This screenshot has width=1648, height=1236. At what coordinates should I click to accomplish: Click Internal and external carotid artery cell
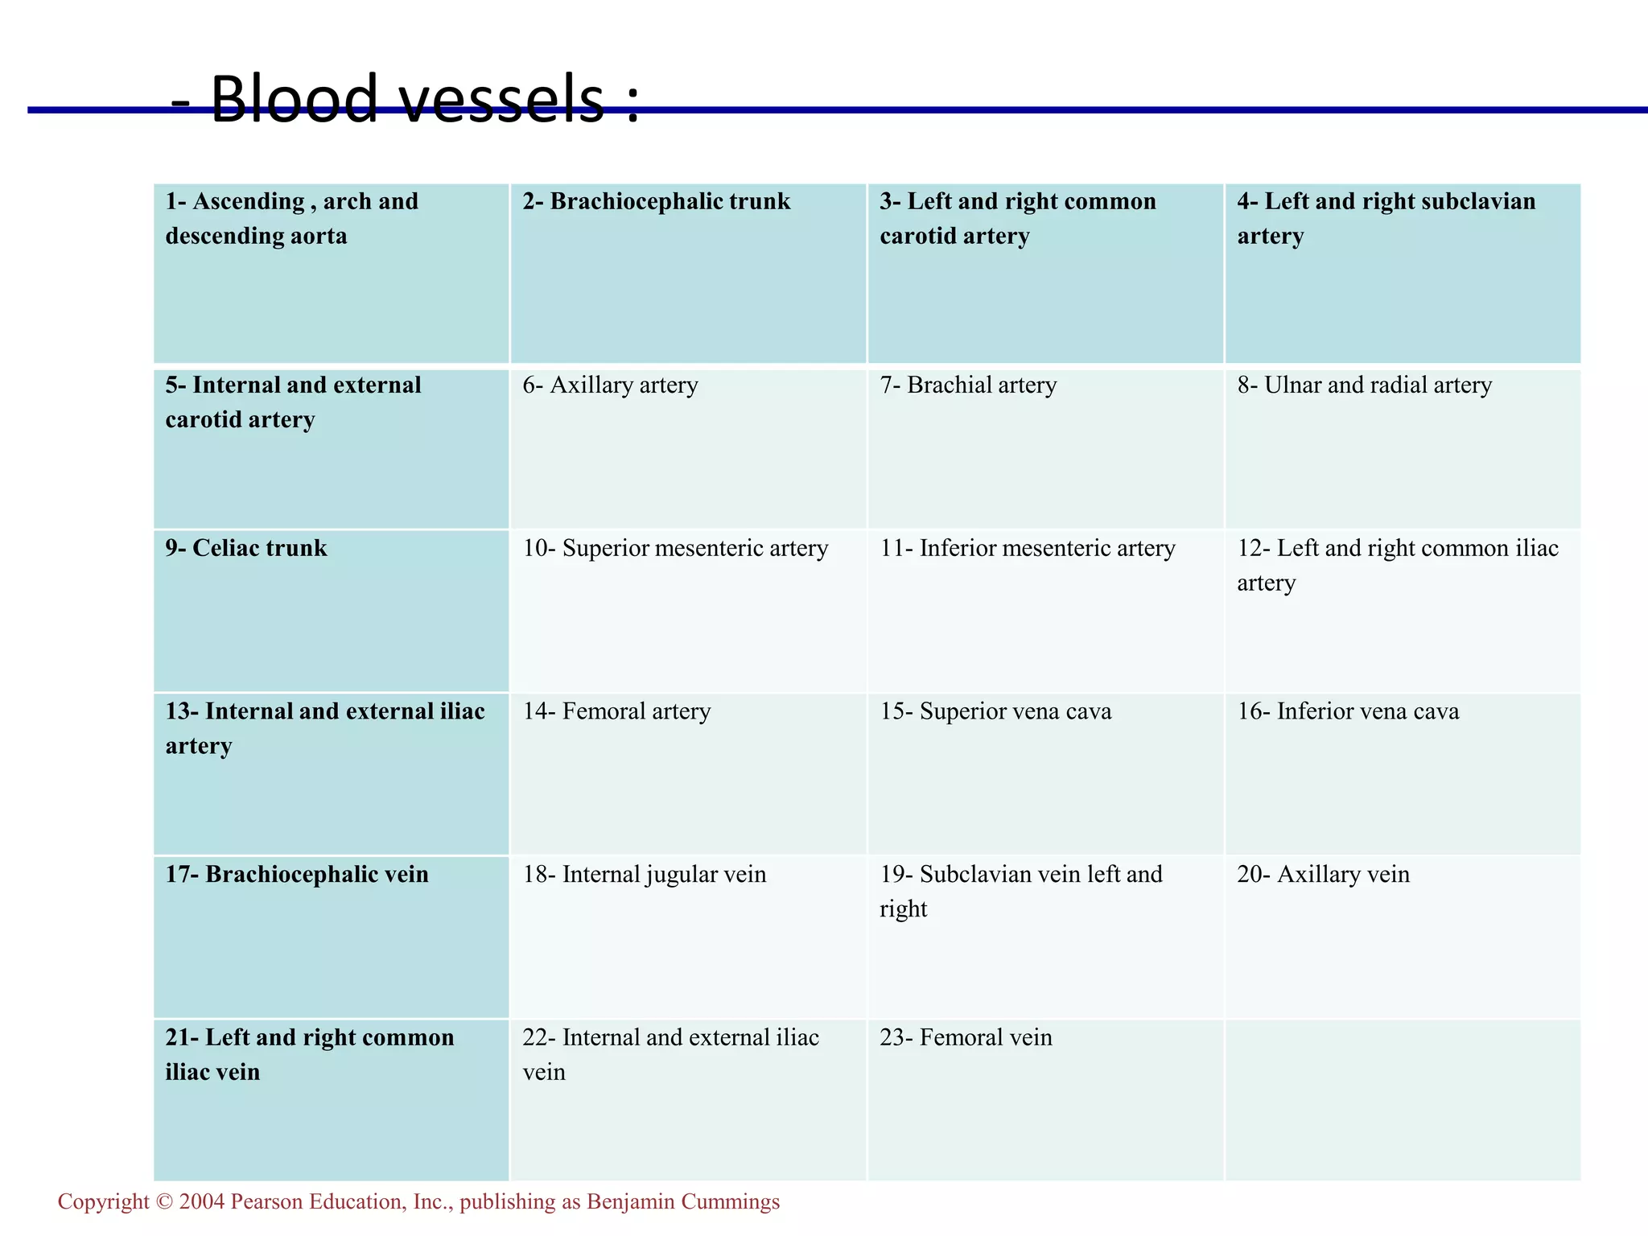point(332,448)
